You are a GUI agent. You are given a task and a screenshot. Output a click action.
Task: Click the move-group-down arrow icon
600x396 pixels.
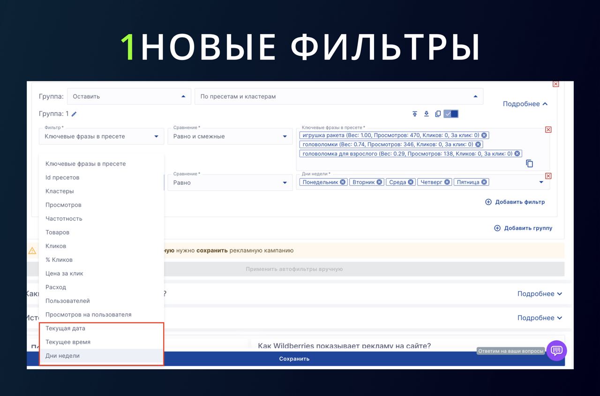coord(426,114)
